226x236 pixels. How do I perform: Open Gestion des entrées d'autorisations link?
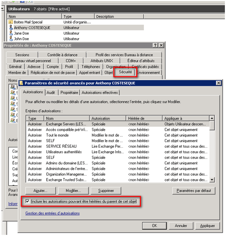52,213
